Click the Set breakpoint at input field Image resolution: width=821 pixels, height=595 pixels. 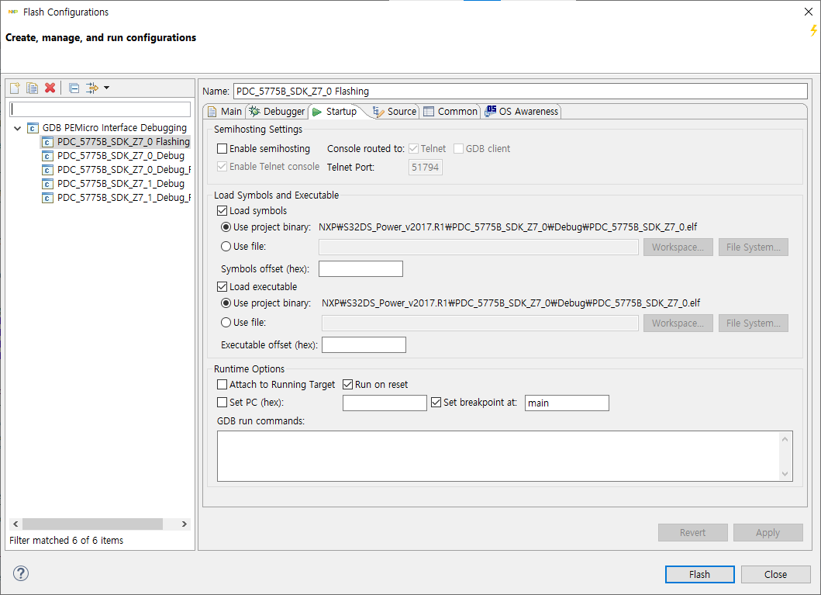click(567, 403)
